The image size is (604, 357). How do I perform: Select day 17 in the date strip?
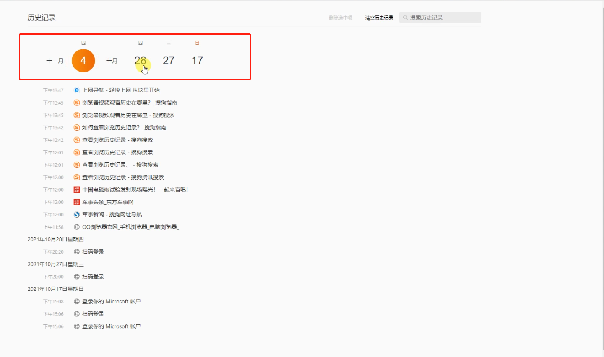pyautogui.click(x=197, y=61)
